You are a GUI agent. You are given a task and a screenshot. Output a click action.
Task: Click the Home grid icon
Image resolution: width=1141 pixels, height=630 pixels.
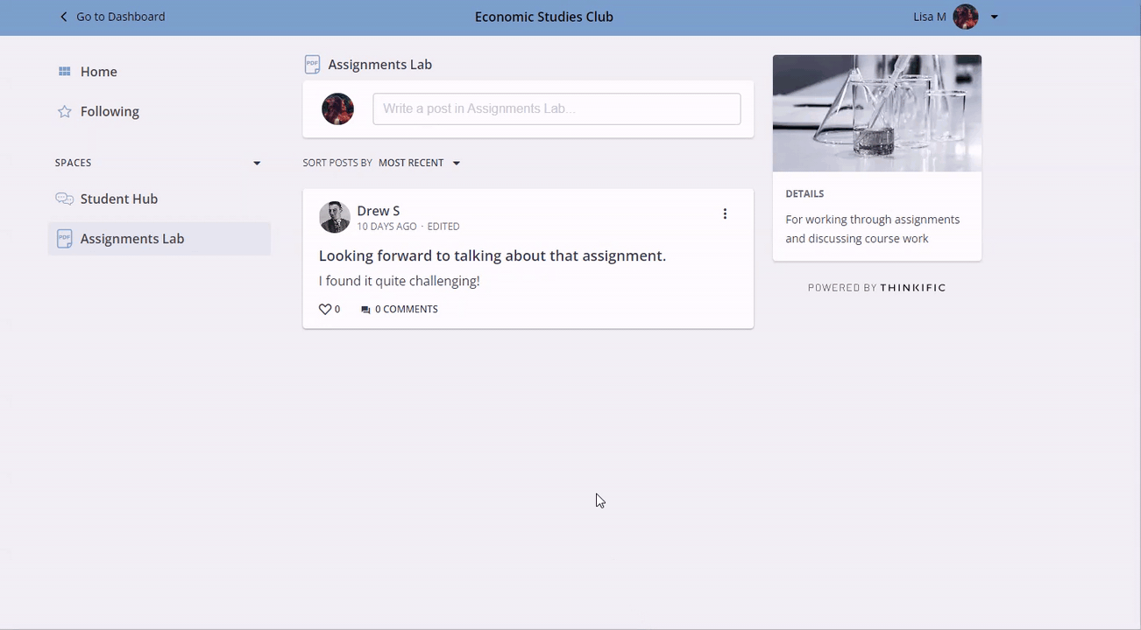coord(64,72)
